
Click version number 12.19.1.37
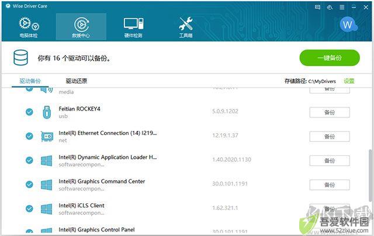(x=225, y=136)
